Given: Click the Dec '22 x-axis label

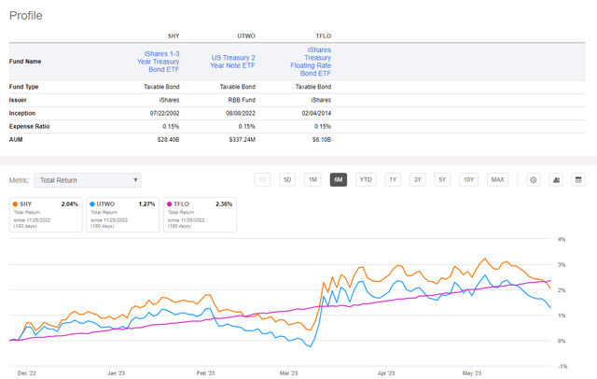Looking at the screenshot, I should (x=27, y=372).
